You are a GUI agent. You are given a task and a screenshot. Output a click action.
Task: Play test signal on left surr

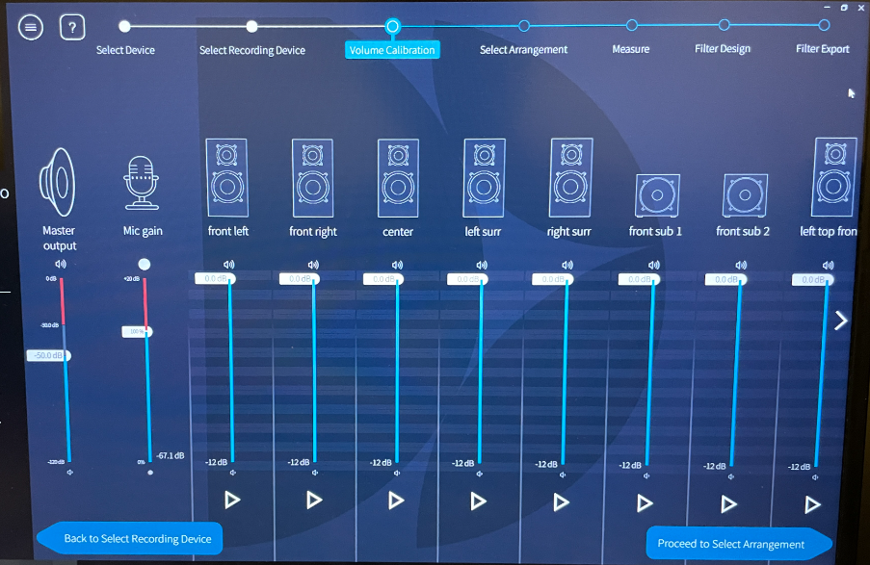pos(478,501)
